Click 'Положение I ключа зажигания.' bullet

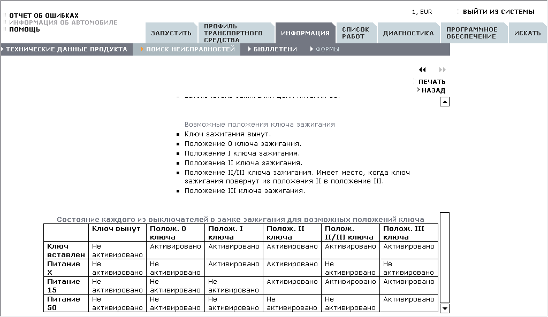coord(242,153)
